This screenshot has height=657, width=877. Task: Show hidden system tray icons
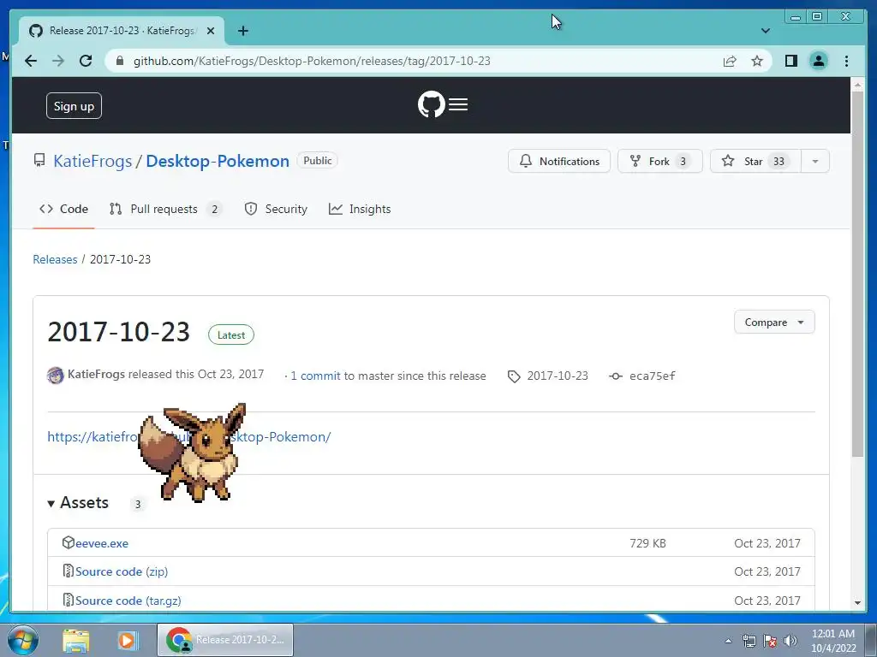(x=728, y=641)
